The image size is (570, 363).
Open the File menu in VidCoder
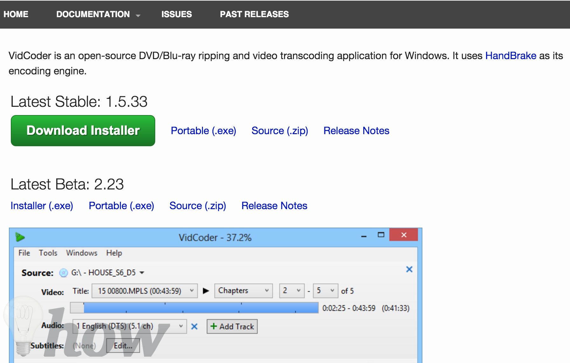24,253
